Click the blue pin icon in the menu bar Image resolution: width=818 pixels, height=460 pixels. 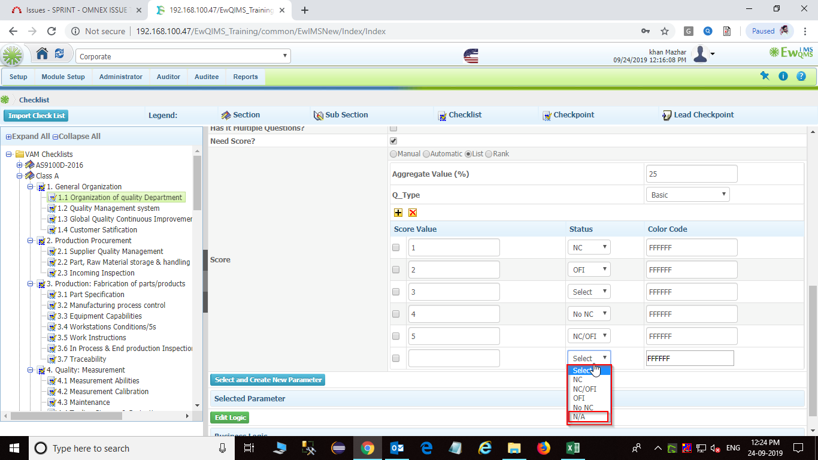[x=765, y=75]
